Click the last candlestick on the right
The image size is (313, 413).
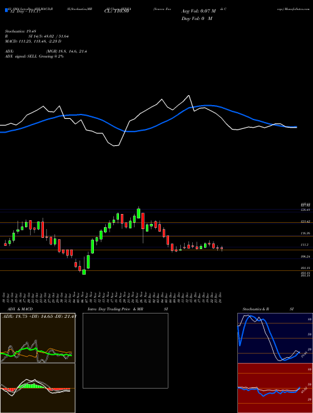tap(222, 248)
